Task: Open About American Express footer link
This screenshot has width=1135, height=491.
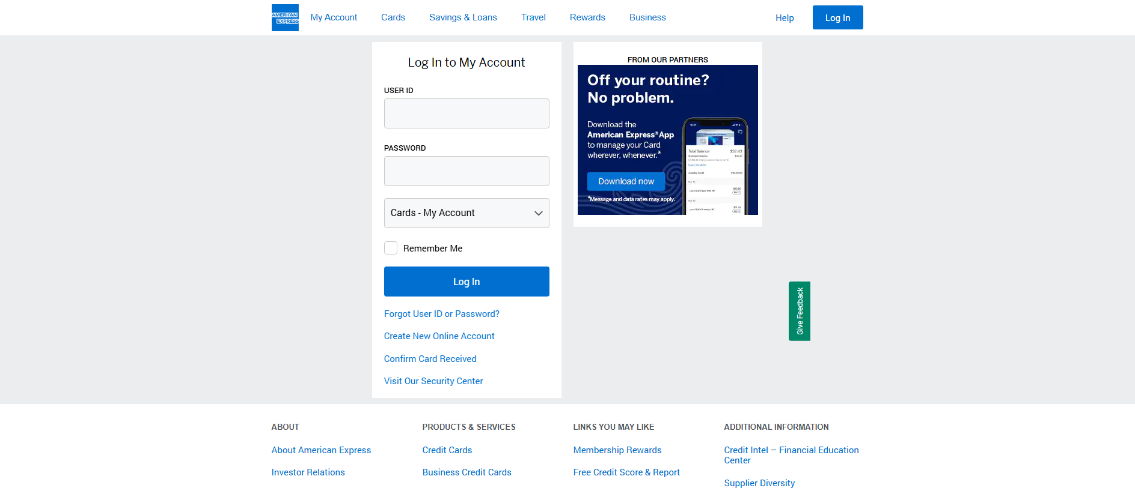Action: pyautogui.click(x=321, y=450)
